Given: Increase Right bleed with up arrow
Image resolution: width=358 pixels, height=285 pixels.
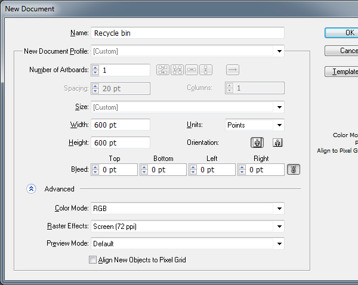Looking at the screenshot, I should click(242, 167).
